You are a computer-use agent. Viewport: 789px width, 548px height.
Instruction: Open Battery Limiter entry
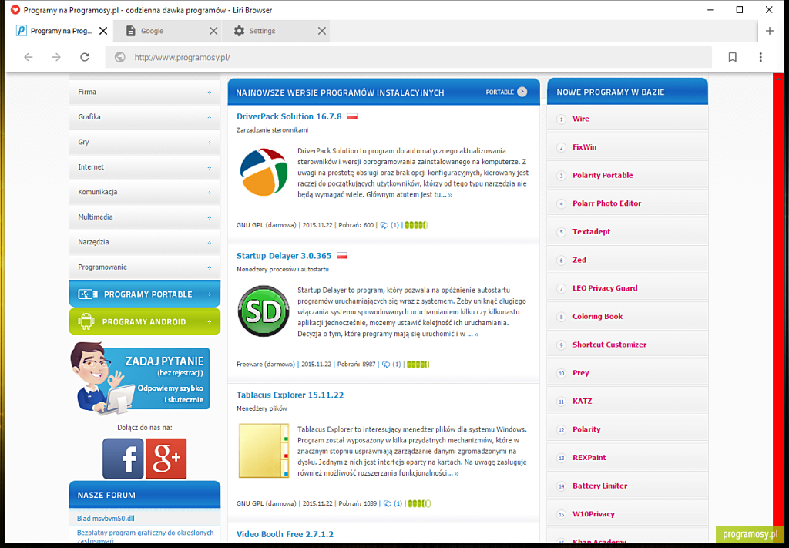(x=599, y=486)
